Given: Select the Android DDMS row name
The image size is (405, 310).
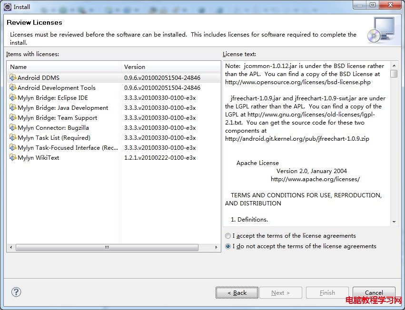Looking at the screenshot, I should (x=39, y=77).
